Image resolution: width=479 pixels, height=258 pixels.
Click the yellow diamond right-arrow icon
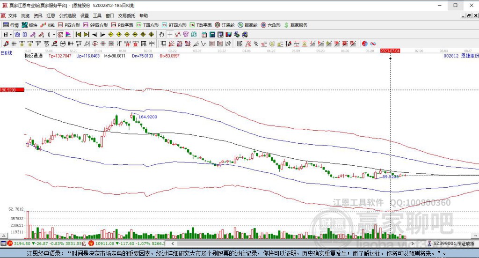tap(119, 35)
